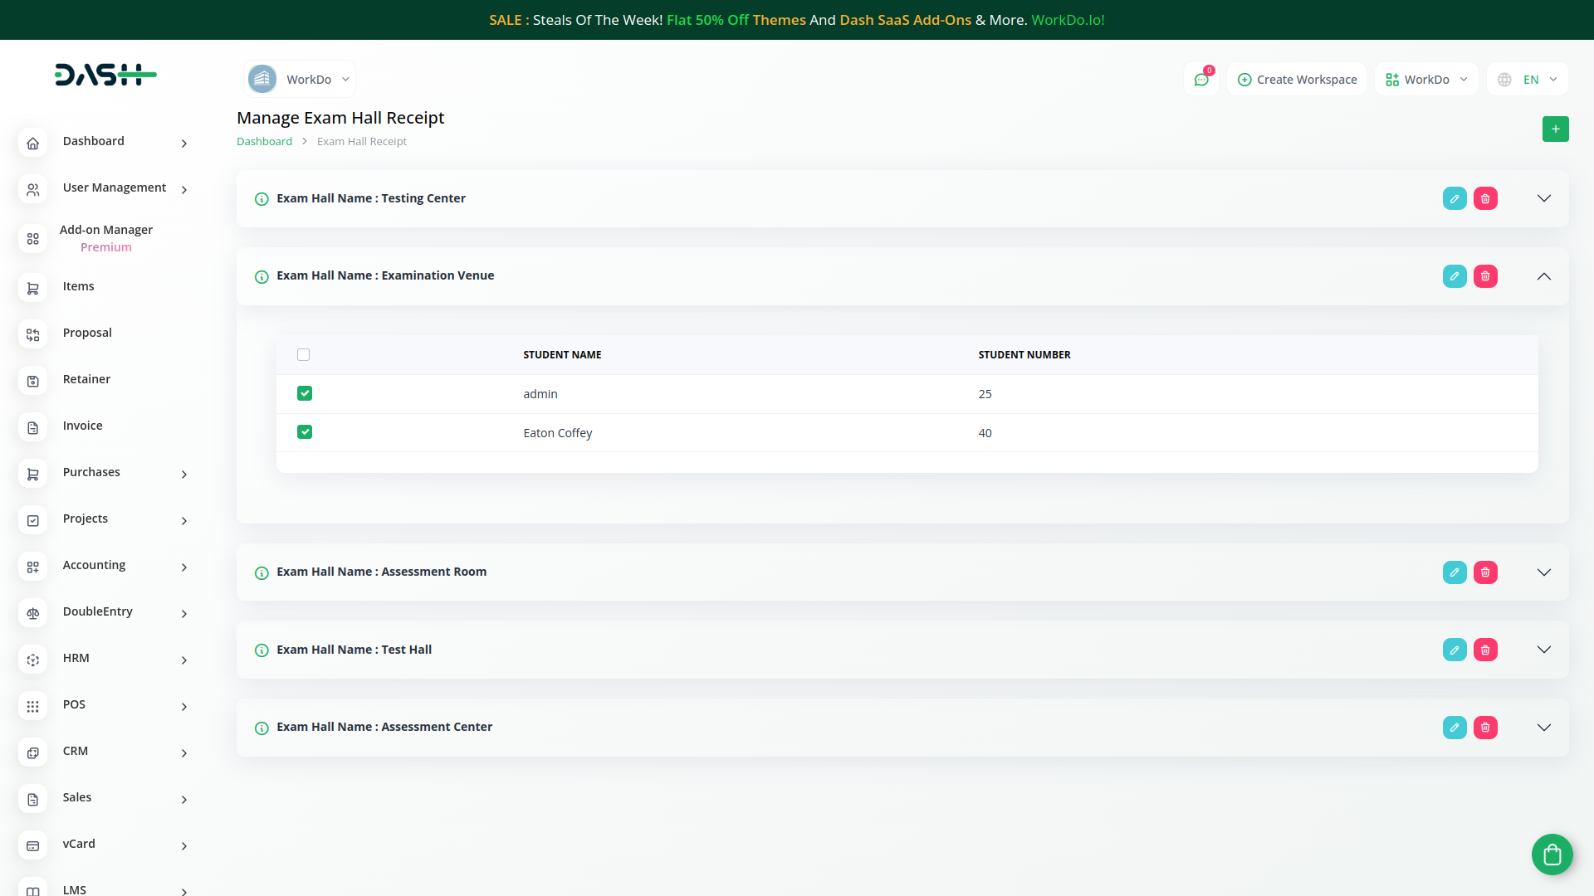Click the green plus create button
This screenshot has width=1594, height=896.
1555,129
